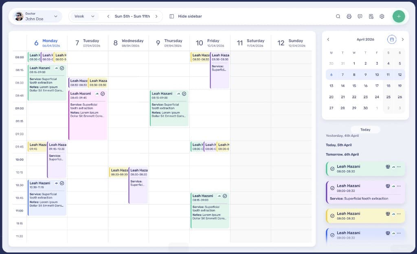Screen dimensions: 417x254
Task: Click Hide sidebar button
Action: (x=186, y=16)
